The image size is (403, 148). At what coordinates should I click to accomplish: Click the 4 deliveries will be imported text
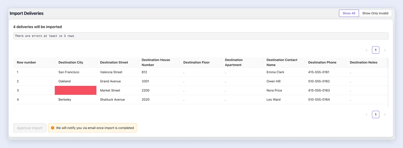pyautogui.click(x=38, y=27)
